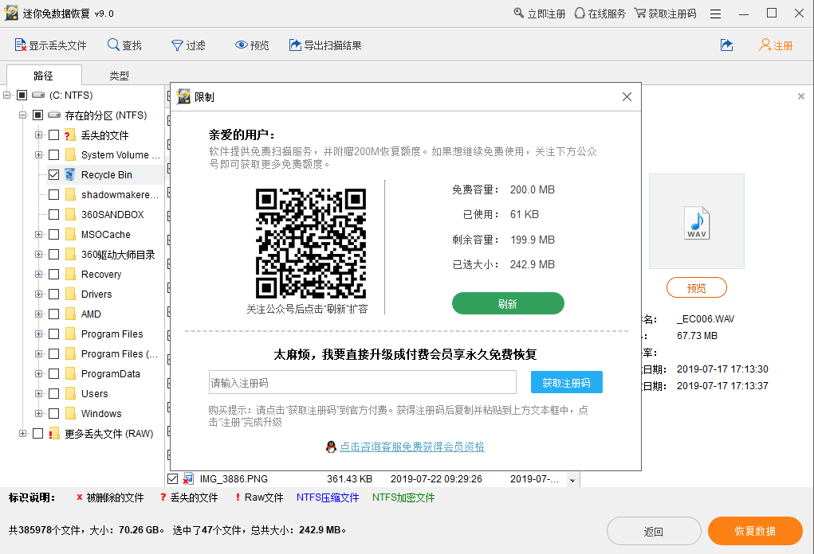
Task: Click the shopping cart get code (获取注册码)
Action: (x=640, y=13)
